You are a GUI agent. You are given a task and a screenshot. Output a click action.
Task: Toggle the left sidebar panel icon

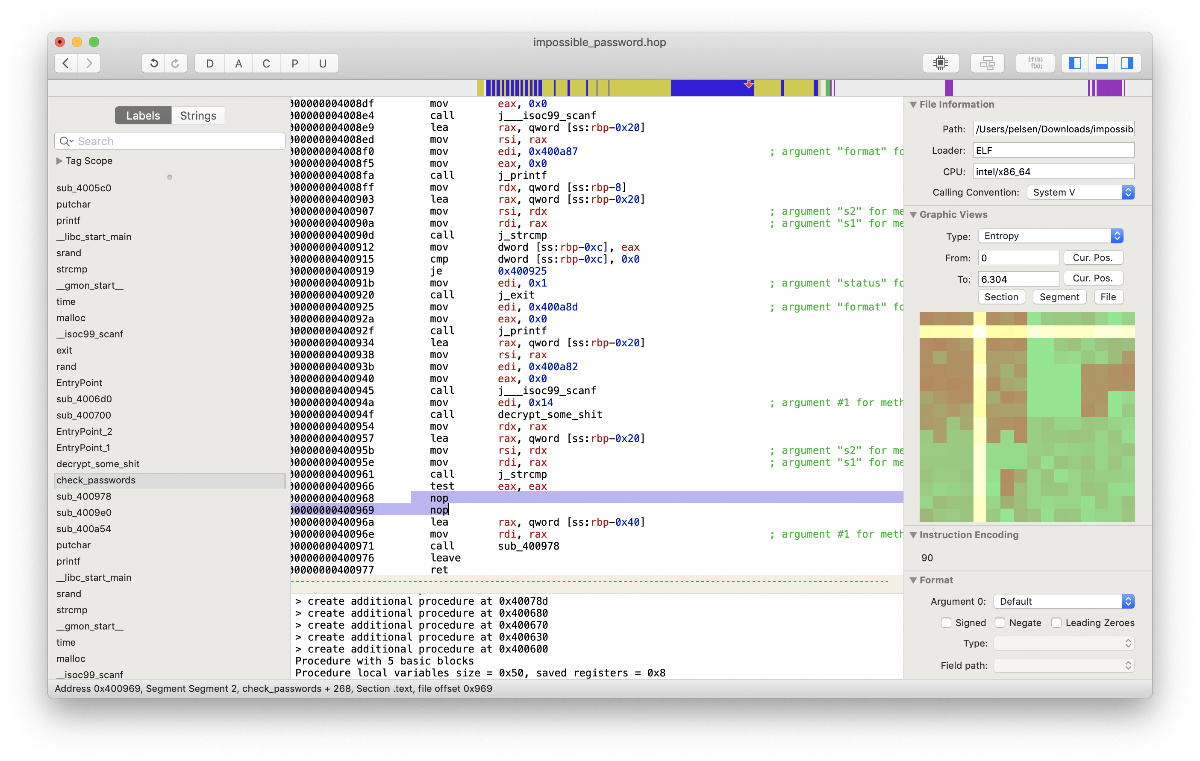point(1075,63)
